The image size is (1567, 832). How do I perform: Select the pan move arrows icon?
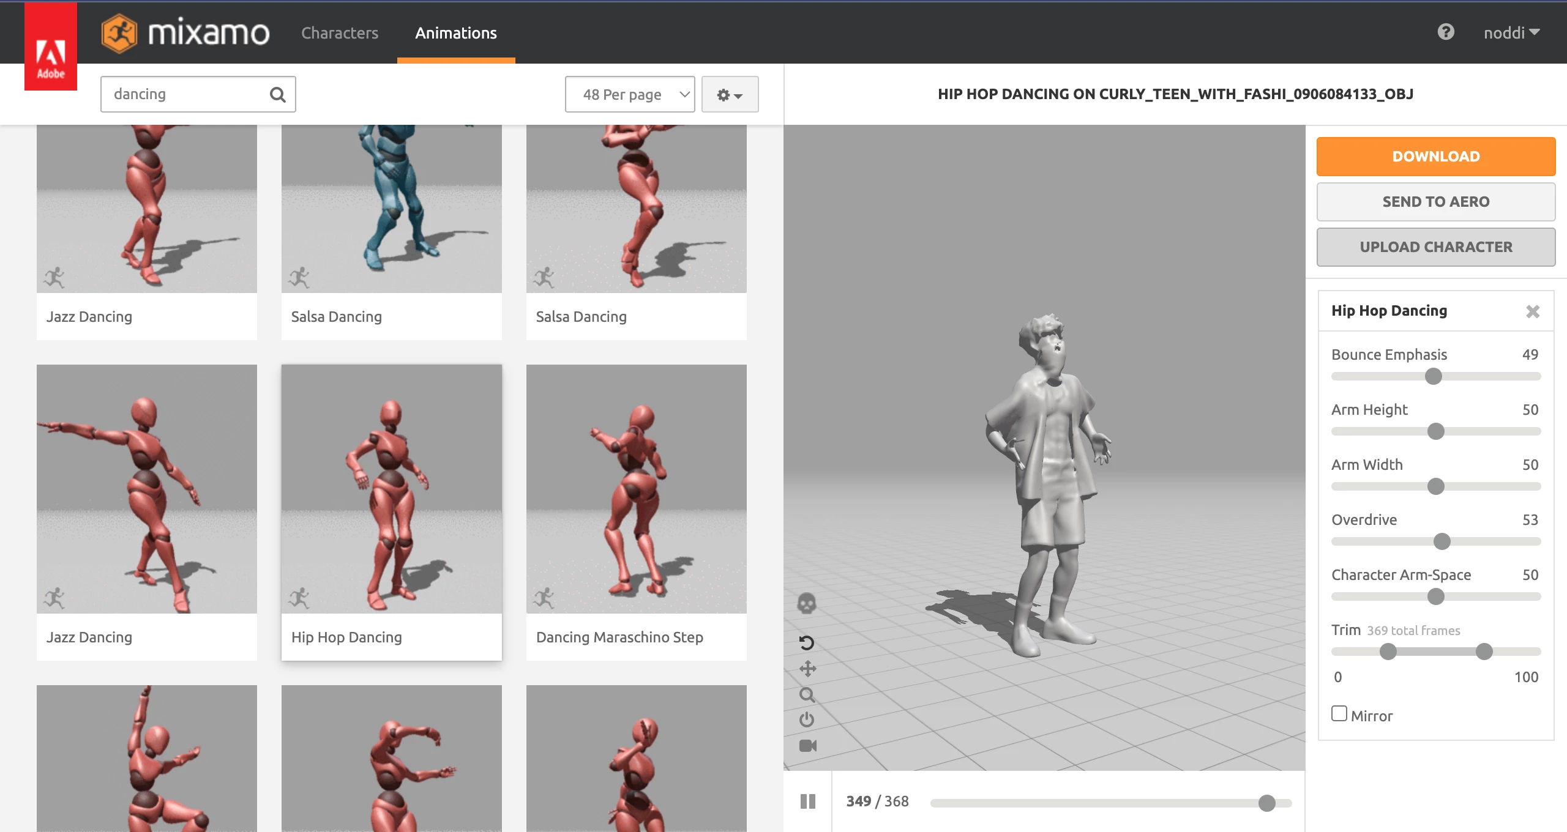pos(807,669)
